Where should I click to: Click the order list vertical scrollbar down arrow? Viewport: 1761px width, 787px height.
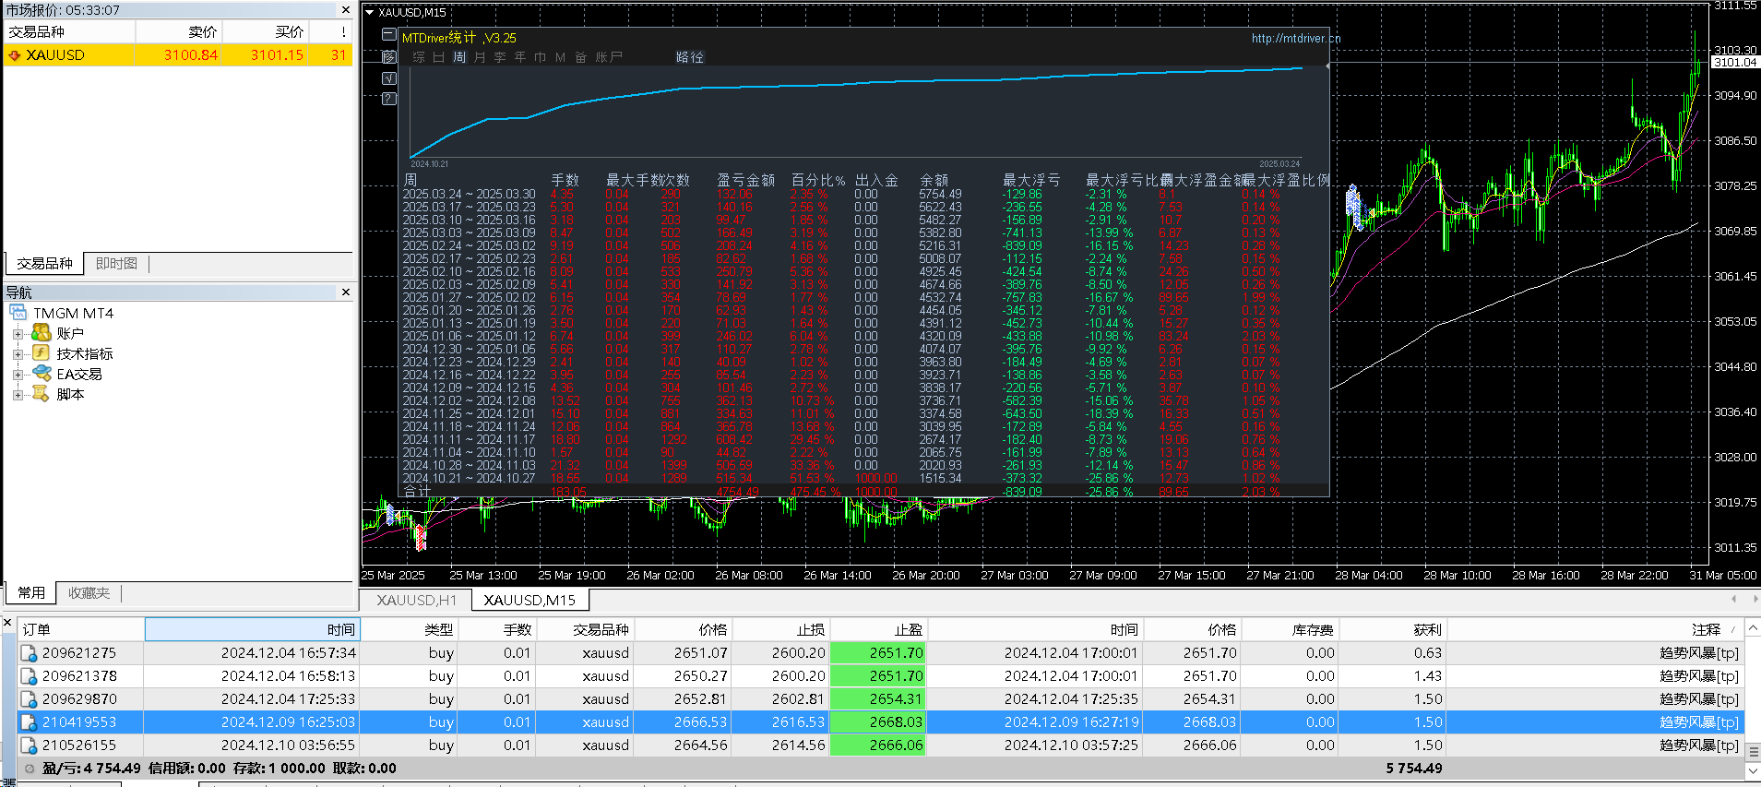[x=1754, y=770]
